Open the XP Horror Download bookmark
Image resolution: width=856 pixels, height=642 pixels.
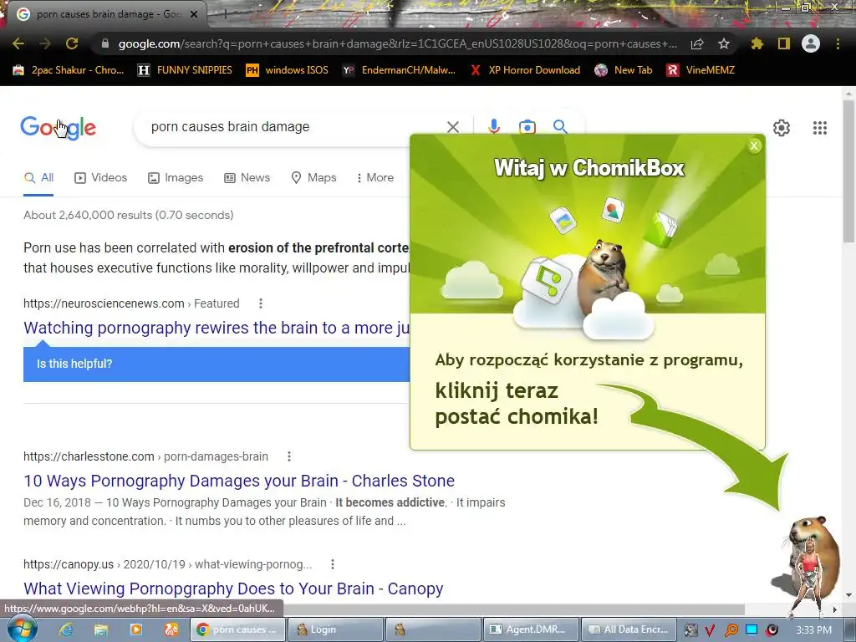(x=525, y=70)
